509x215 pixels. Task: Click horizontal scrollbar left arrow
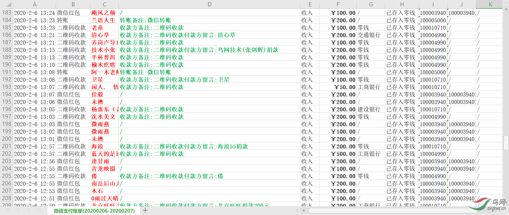point(304,211)
